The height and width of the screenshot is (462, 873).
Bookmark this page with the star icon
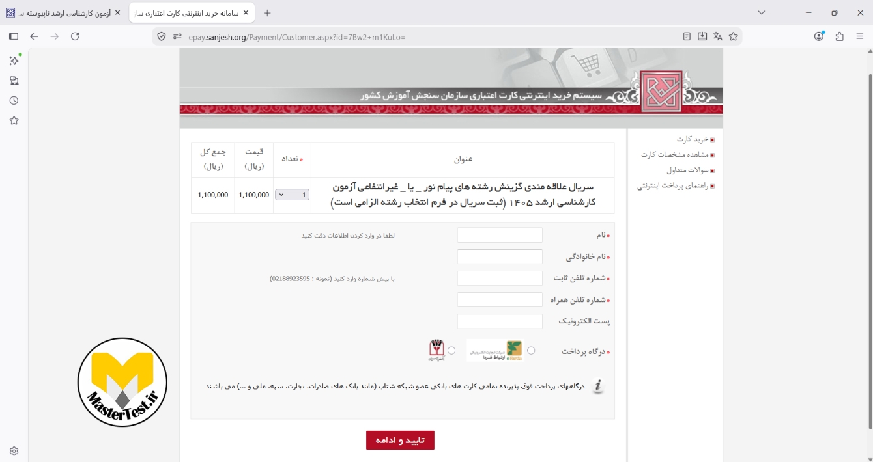[734, 36]
